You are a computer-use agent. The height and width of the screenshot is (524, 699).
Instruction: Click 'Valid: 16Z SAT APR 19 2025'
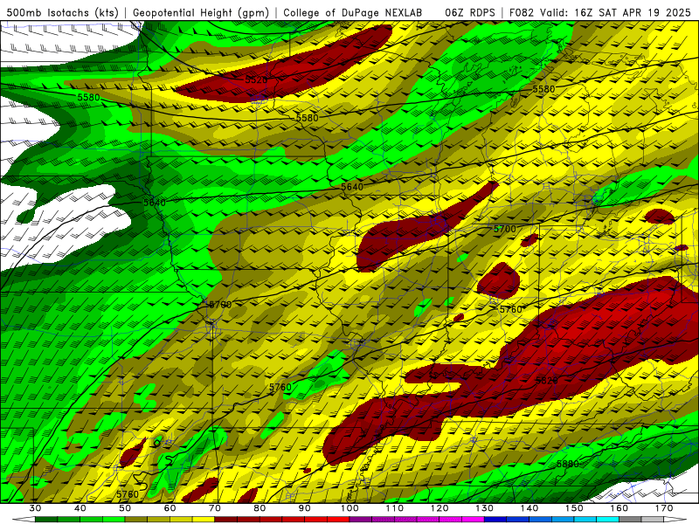[x=615, y=12]
